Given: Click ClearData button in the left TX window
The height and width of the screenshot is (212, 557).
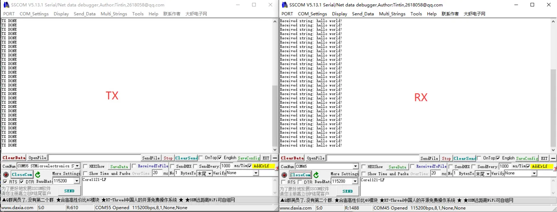Looking at the screenshot, I should coord(14,158).
